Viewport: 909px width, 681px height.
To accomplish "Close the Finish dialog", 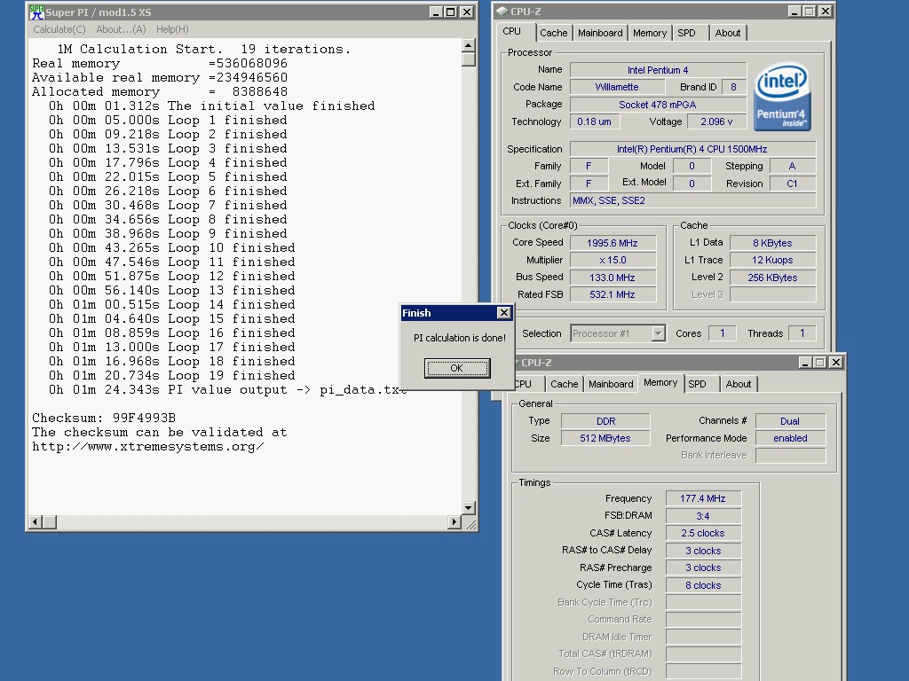I will 504,313.
